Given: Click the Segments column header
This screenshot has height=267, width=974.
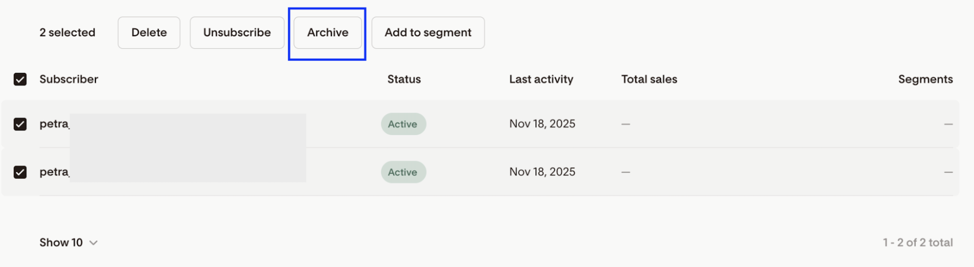Looking at the screenshot, I should pyautogui.click(x=925, y=79).
